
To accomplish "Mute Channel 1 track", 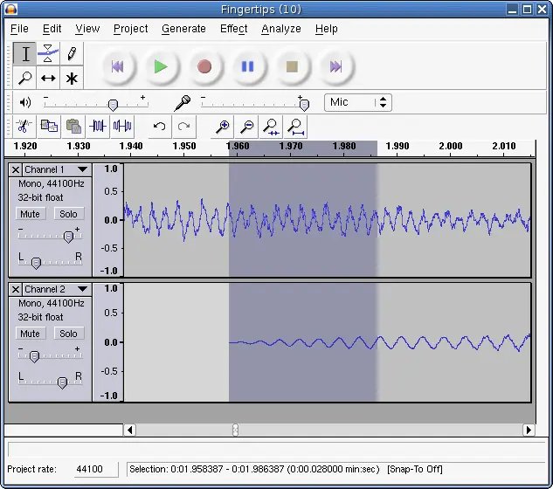I will point(31,214).
